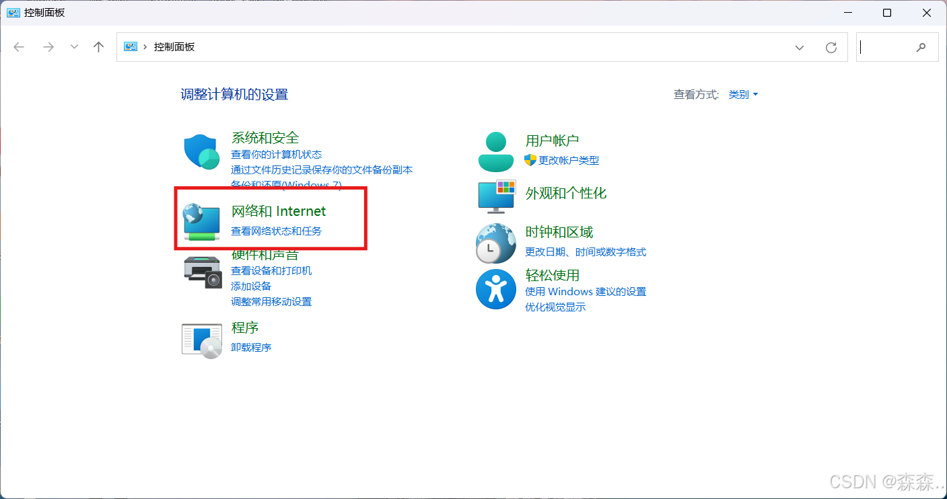Go up one level with up arrow
The height and width of the screenshot is (499, 947).
[x=99, y=47]
